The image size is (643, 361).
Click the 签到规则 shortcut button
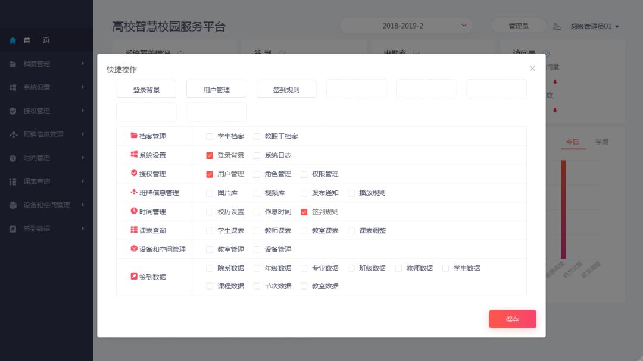click(x=286, y=90)
